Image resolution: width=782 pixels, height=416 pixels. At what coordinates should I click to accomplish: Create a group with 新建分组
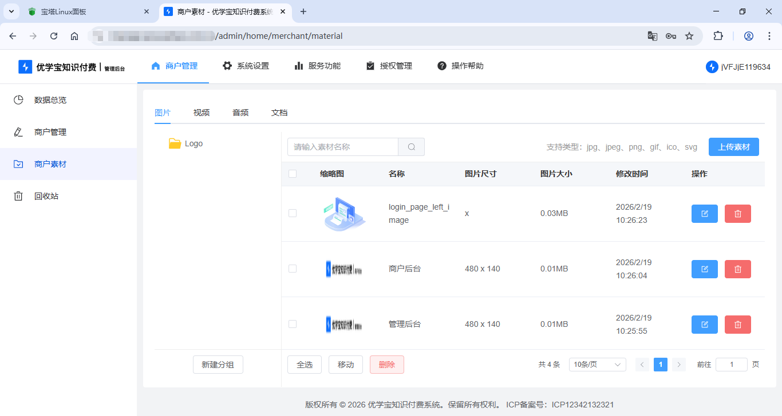pyautogui.click(x=218, y=364)
